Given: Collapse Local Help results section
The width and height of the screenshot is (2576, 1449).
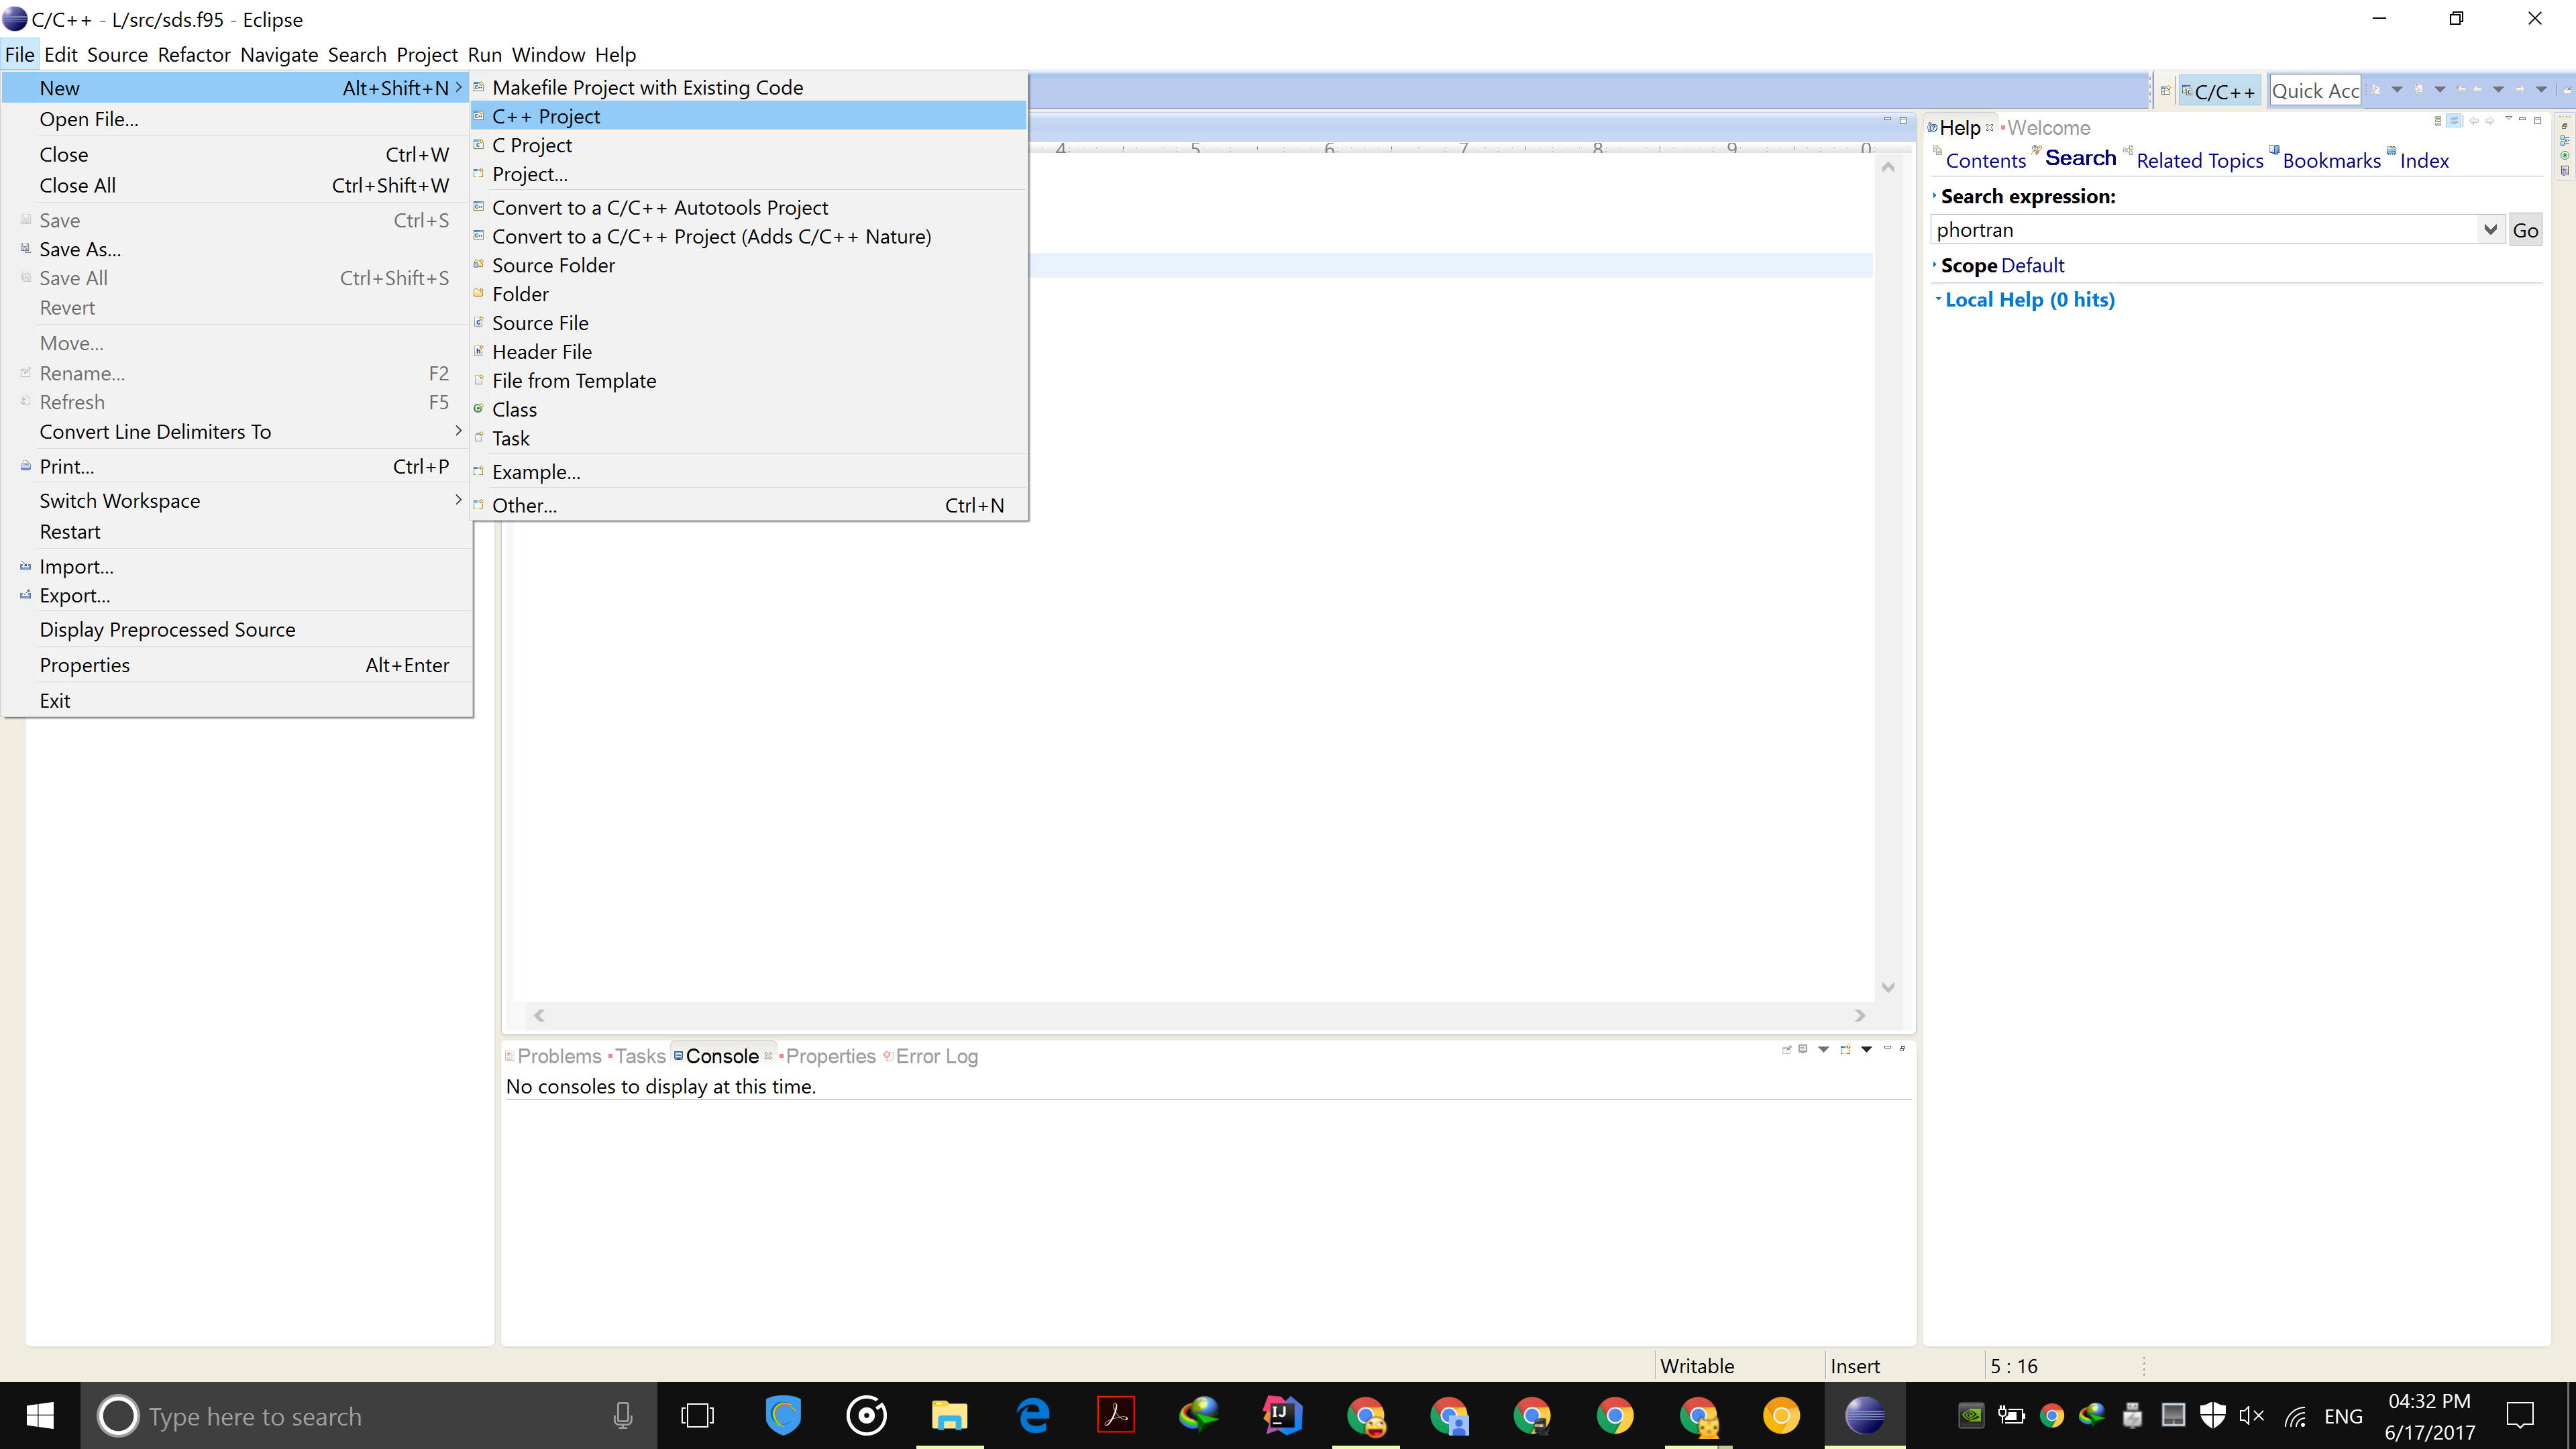Looking at the screenshot, I should click(x=1938, y=299).
